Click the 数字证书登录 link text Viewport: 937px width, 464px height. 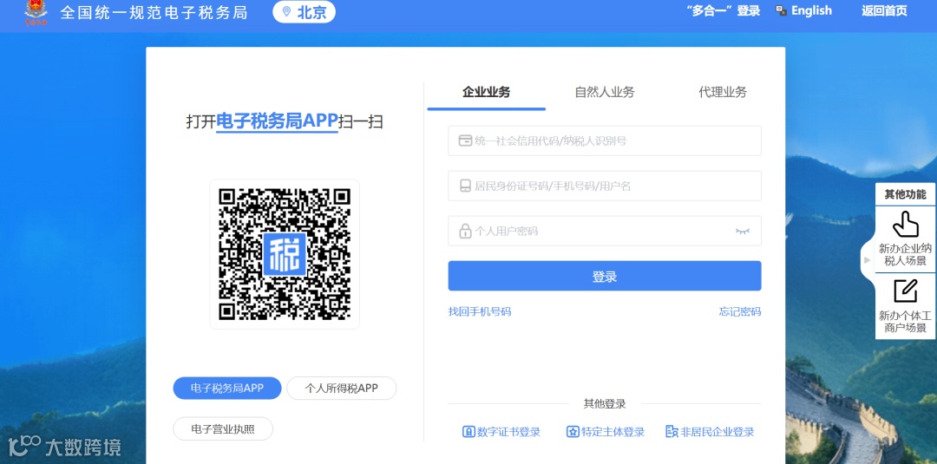tap(508, 432)
